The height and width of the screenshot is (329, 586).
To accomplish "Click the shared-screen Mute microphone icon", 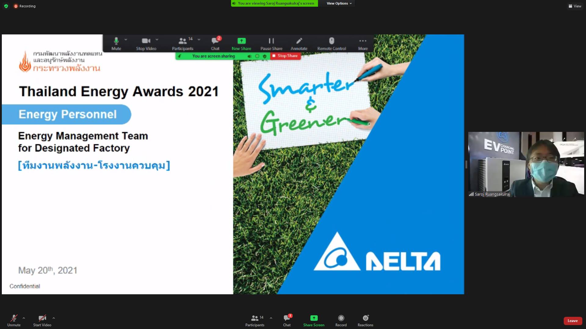I will pyautogui.click(x=116, y=41).
